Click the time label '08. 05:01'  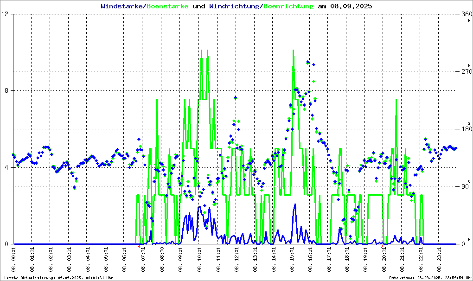tap(106, 260)
